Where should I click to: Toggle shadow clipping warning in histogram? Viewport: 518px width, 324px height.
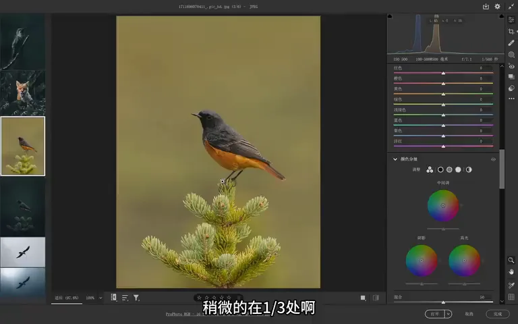[x=390, y=16]
